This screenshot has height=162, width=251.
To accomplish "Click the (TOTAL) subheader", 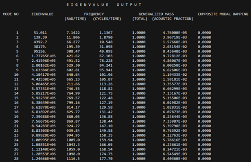I will click(140, 19).
